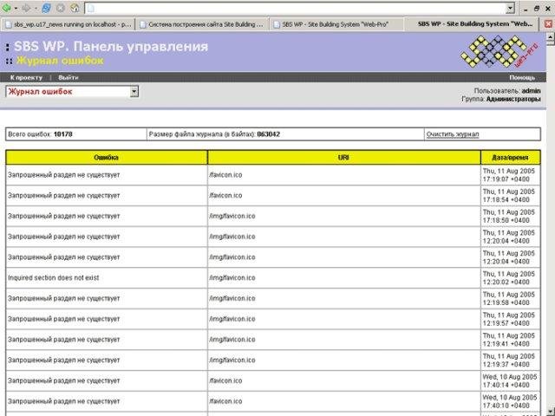
Task: Open the Back button history dropdown arrow
Action: pos(16,8)
